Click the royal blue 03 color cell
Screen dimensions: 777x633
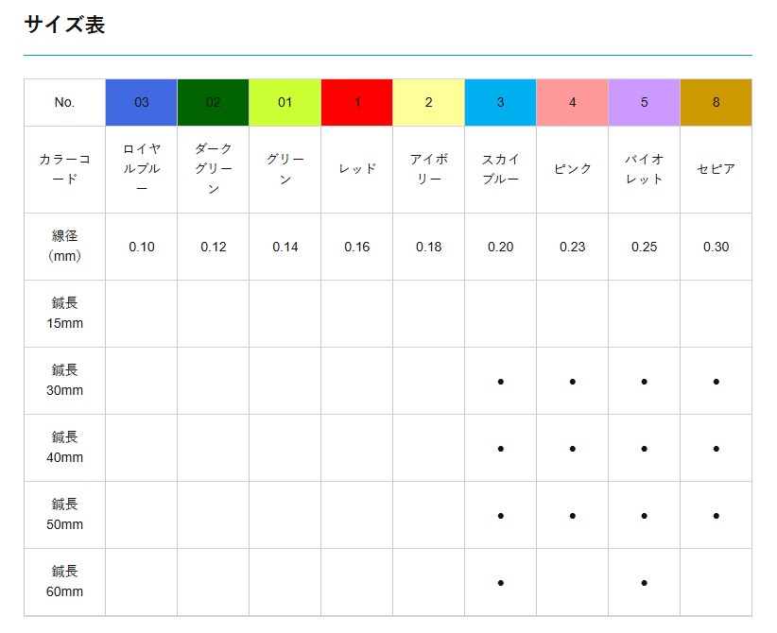pyautogui.click(x=141, y=102)
